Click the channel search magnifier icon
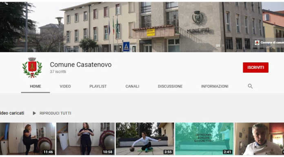 click(250, 86)
